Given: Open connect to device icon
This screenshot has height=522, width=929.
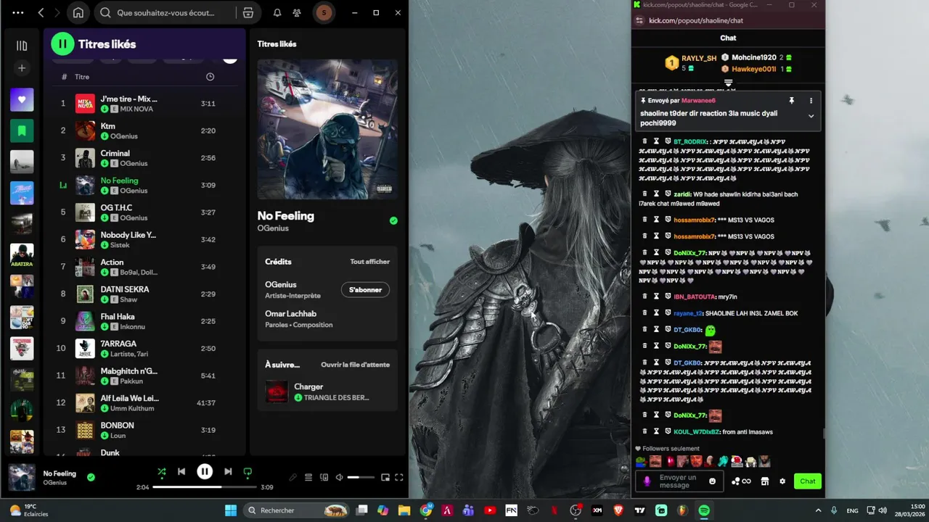Looking at the screenshot, I should click(x=324, y=477).
